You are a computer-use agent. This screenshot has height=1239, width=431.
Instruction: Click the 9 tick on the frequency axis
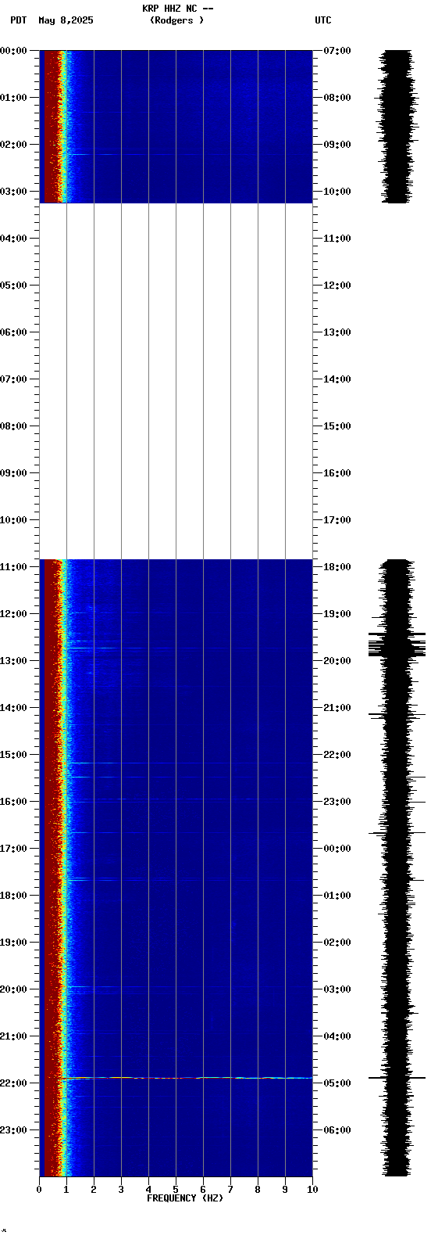[x=285, y=1190]
